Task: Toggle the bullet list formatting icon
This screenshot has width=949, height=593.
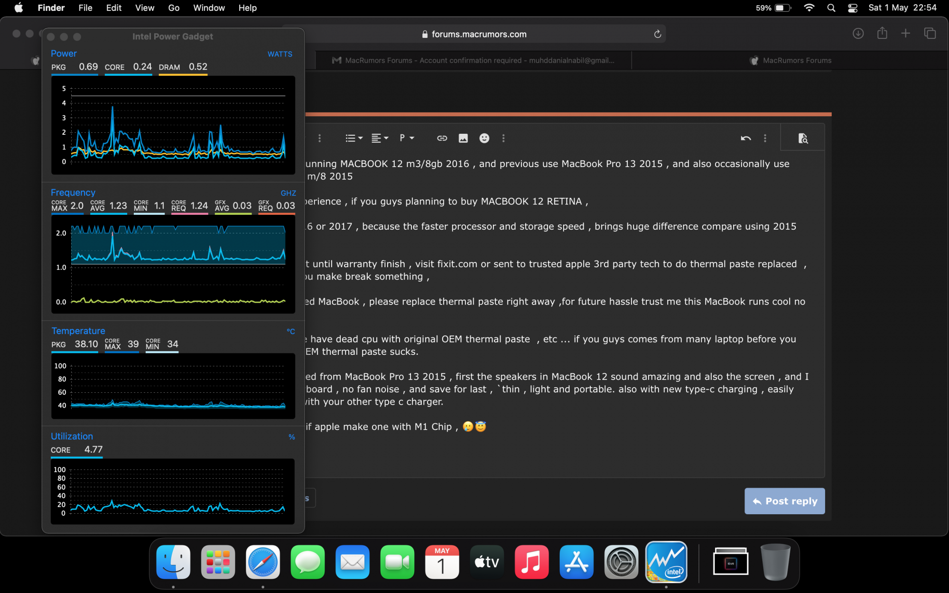Action: point(352,138)
